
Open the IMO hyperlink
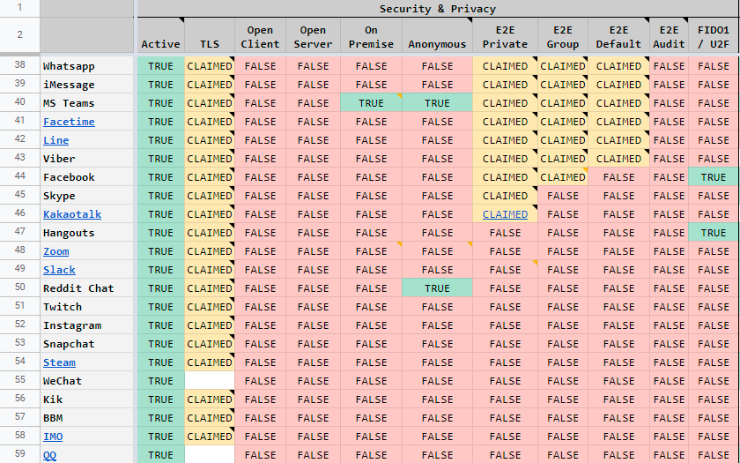click(x=53, y=437)
